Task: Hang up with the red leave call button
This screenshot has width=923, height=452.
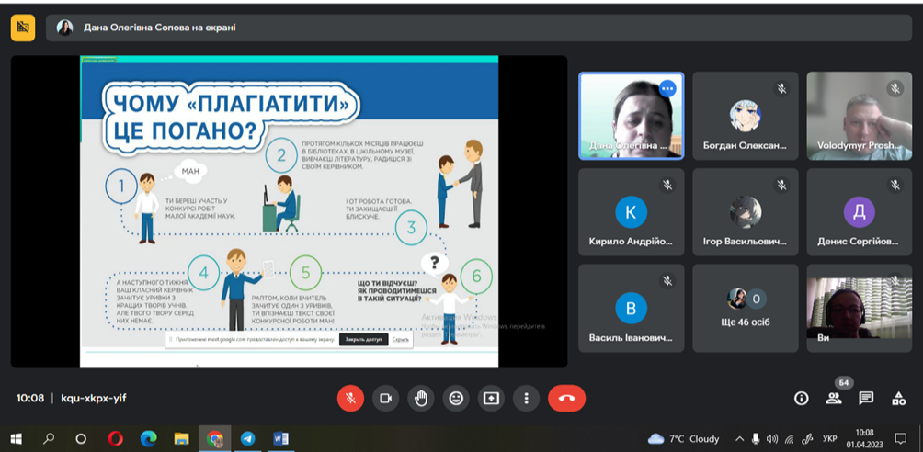Action: pyautogui.click(x=566, y=398)
